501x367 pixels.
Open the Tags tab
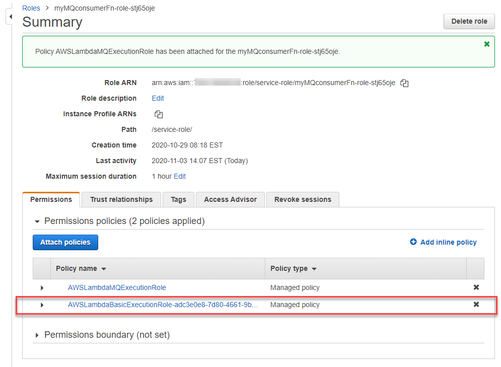point(178,200)
